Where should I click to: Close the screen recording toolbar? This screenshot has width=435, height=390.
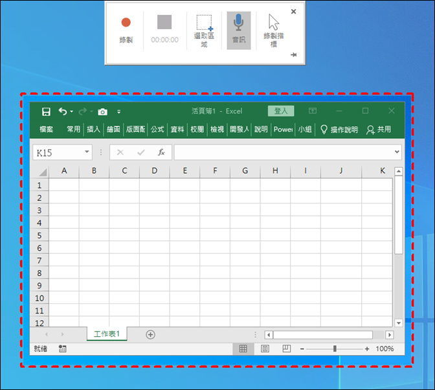293,12
